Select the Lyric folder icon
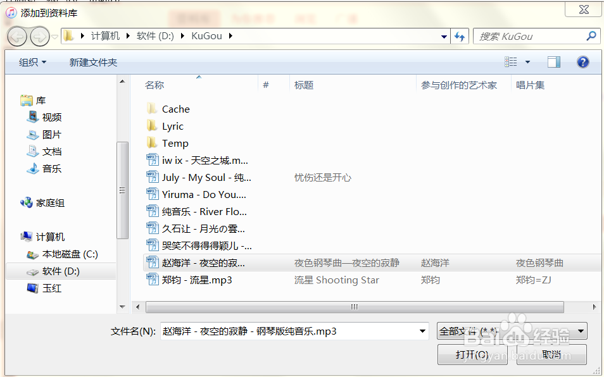Screen dimensions: 604x377 click(152, 126)
